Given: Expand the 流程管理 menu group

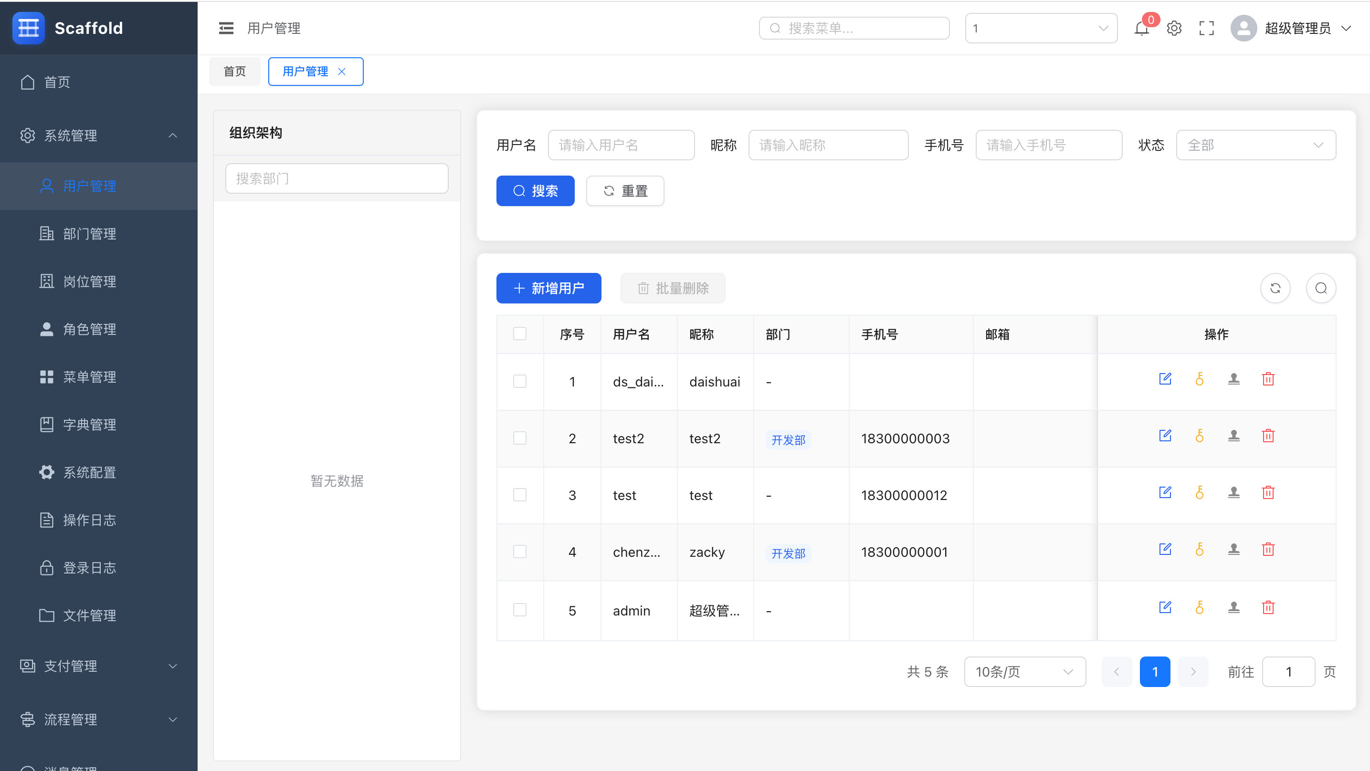Looking at the screenshot, I should [x=99, y=719].
